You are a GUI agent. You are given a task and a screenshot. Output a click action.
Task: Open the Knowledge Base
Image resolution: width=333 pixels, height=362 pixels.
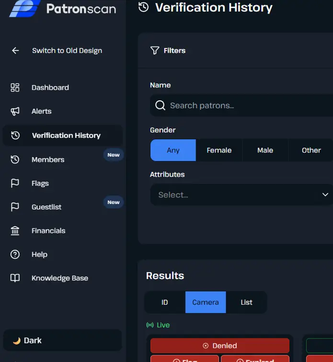point(60,278)
